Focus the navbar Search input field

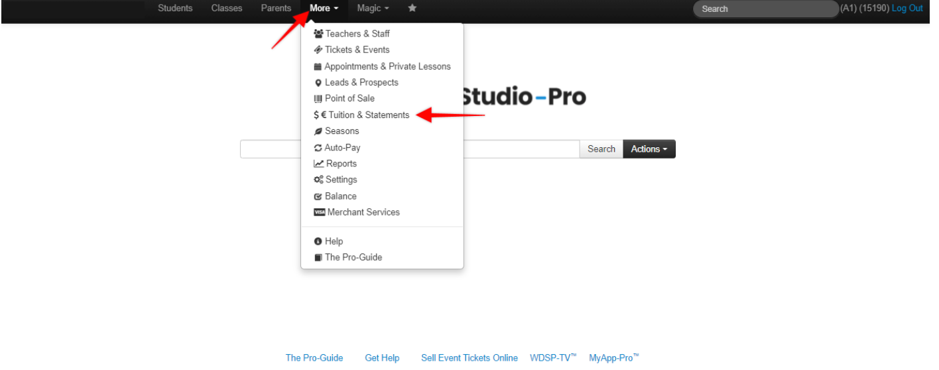pos(766,9)
